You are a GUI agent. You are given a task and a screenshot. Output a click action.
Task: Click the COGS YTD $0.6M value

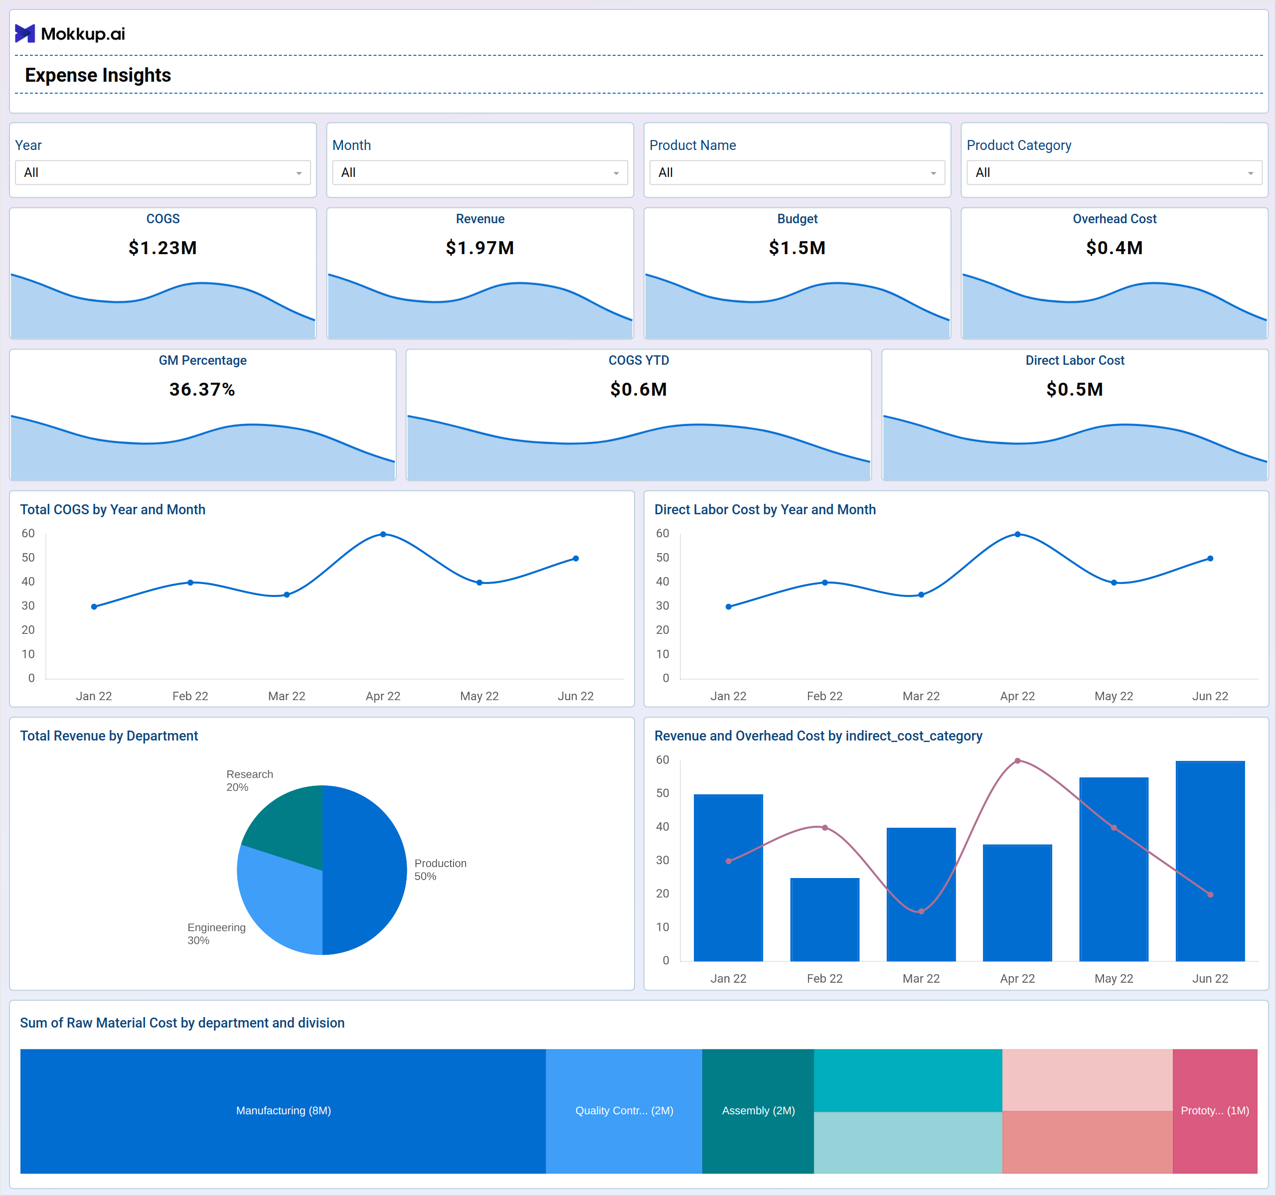638,390
